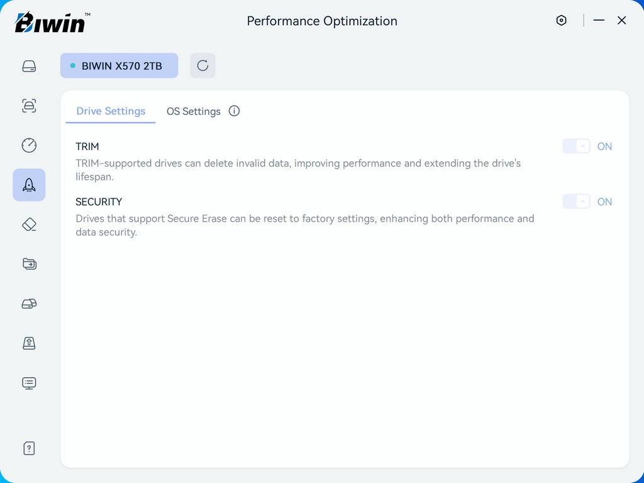Click the refresh drive list button
The width and height of the screenshot is (644, 483).
pyautogui.click(x=203, y=65)
